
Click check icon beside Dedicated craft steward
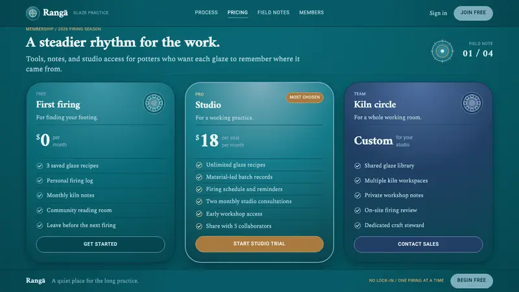pyautogui.click(x=357, y=225)
